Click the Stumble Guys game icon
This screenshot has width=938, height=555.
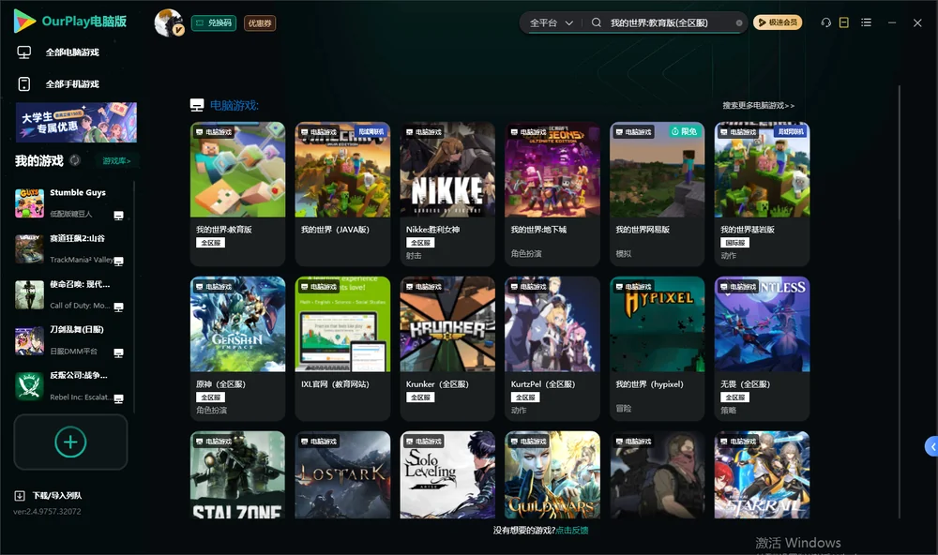(x=29, y=202)
